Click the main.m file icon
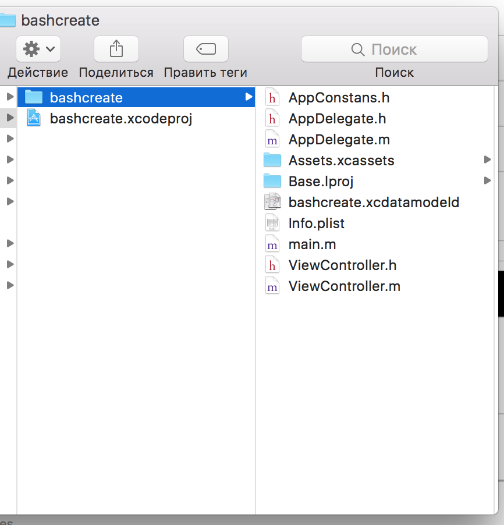The image size is (504, 525). coord(272,244)
